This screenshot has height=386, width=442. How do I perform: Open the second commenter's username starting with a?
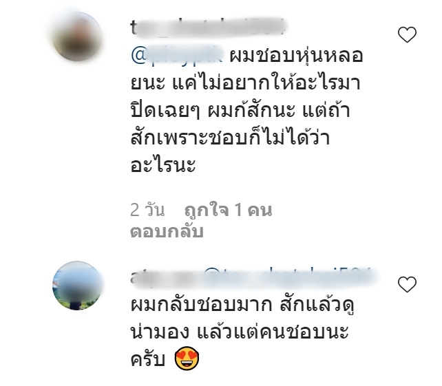(165, 277)
